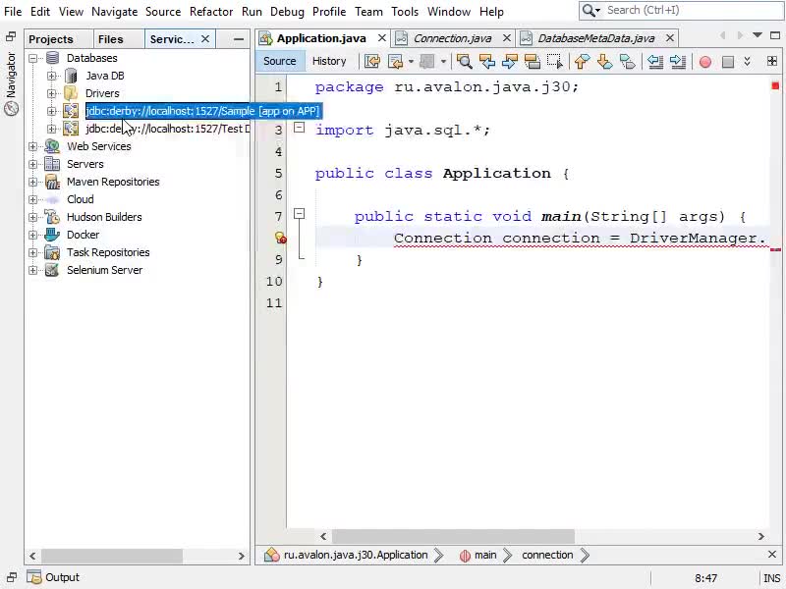Click the Search (Ctrl+I) field

[x=682, y=10]
